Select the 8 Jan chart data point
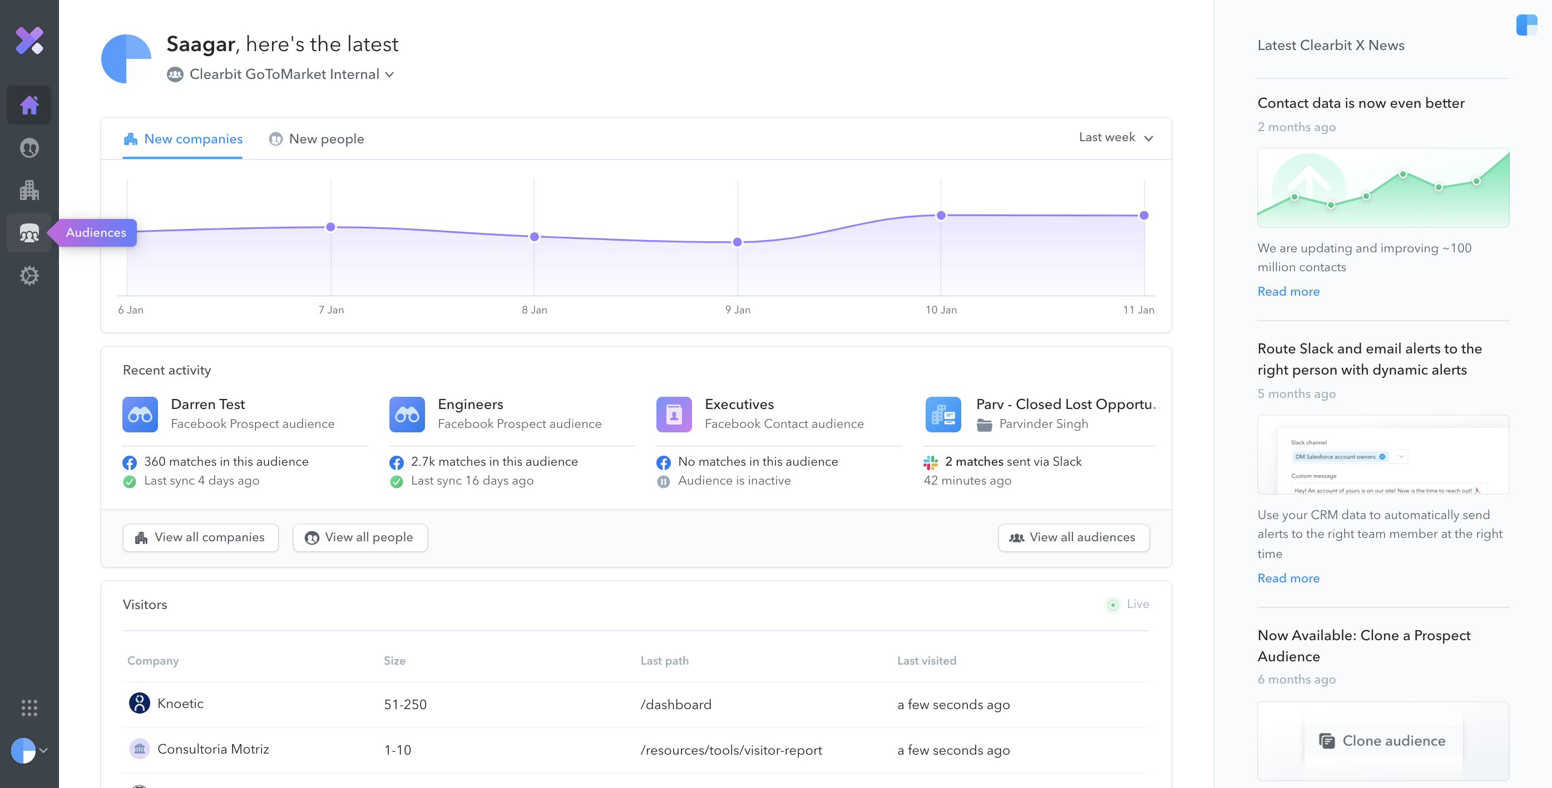 pos(534,237)
